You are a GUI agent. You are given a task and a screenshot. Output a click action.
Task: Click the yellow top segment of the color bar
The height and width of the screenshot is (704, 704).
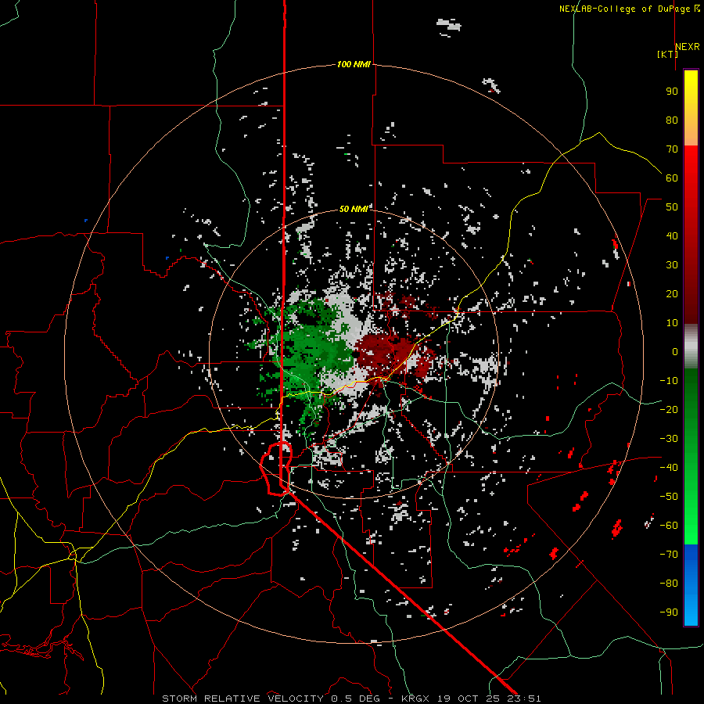click(691, 108)
